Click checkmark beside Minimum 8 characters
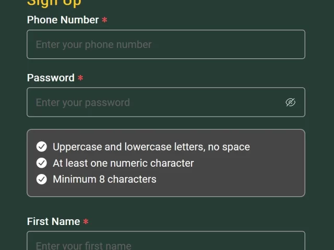This screenshot has width=334, height=250. pyautogui.click(x=42, y=179)
